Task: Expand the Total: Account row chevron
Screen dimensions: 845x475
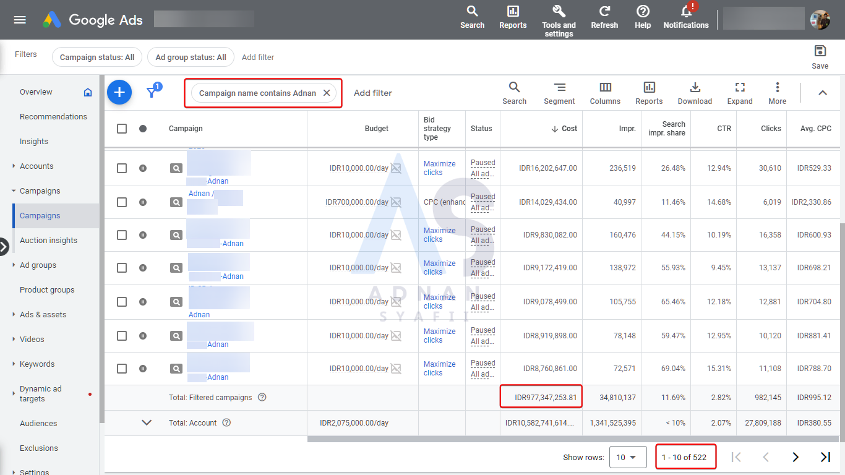Action: tap(147, 423)
